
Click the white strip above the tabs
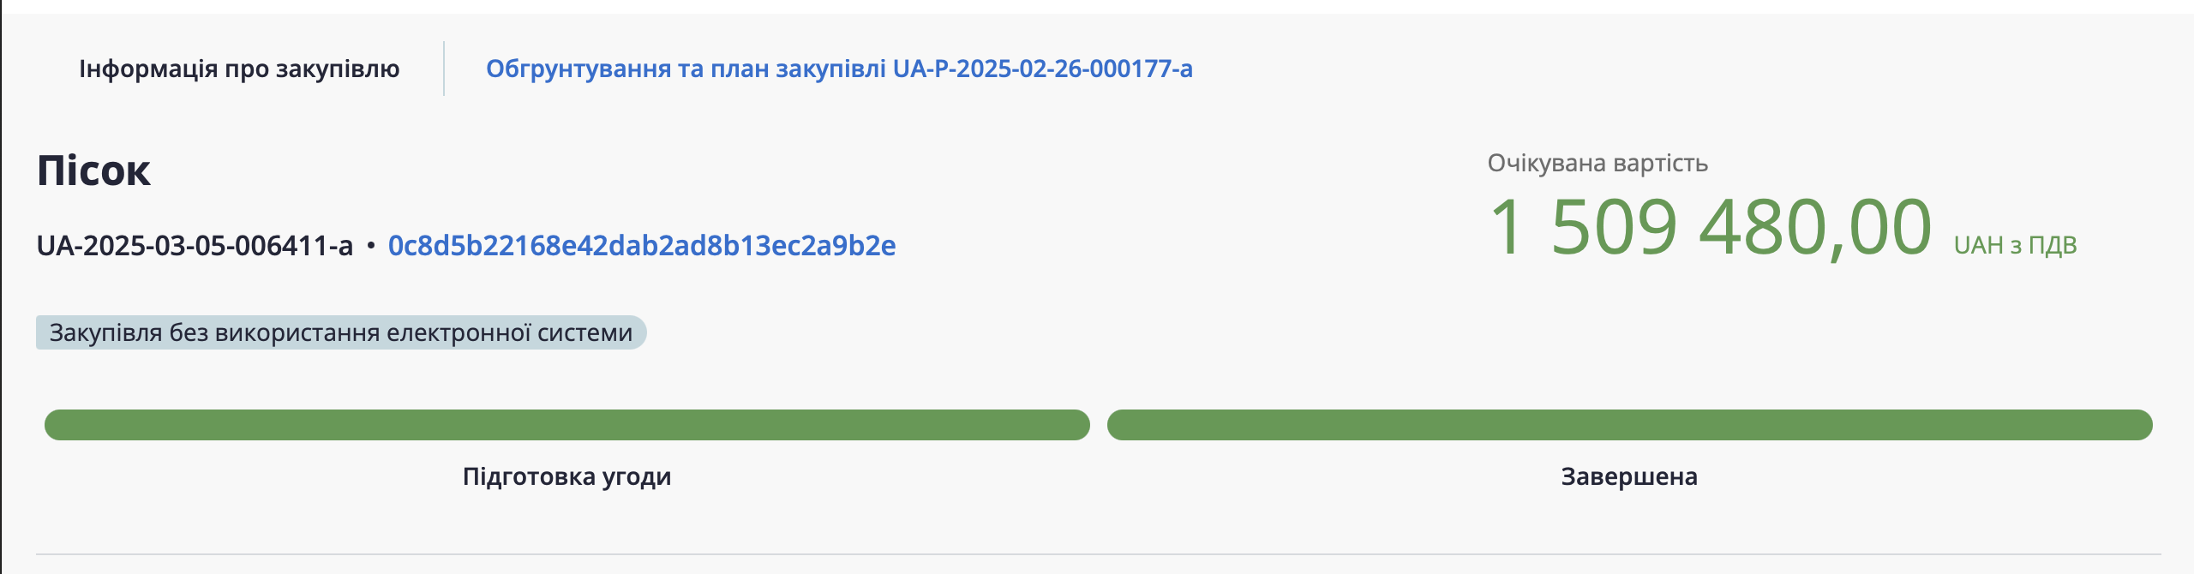tap(1097, 6)
